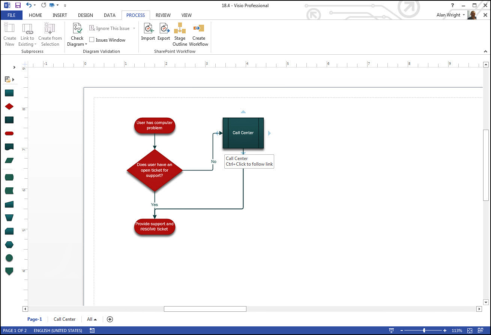Select the red Decision diamond stencil shape
This screenshot has width=491, height=335.
click(x=9, y=106)
